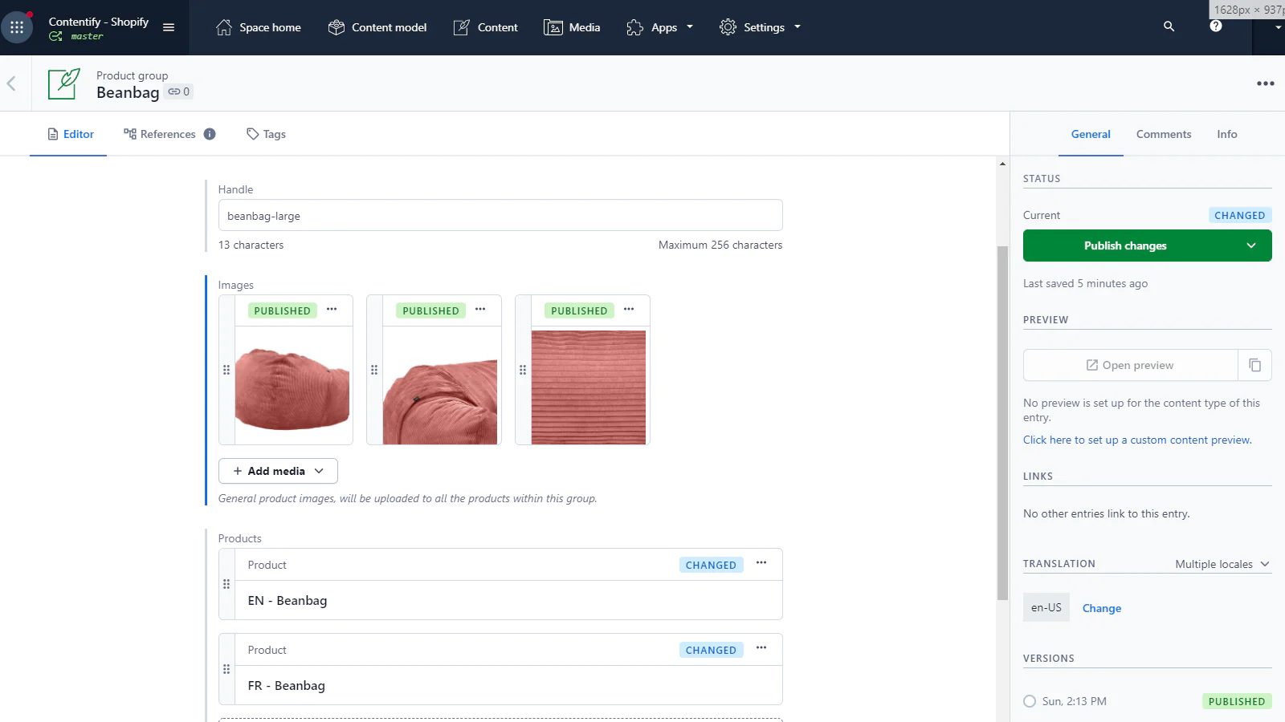Open actions menu of first image
The height and width of the screenshot is (722, 1285).
[x=332, y=310]
